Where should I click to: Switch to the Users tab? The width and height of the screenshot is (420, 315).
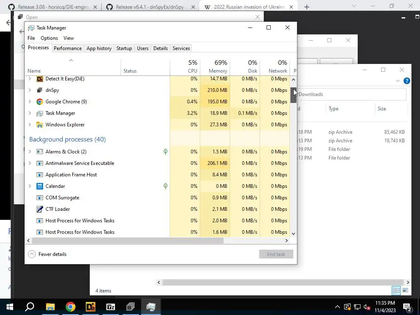(x=142, y=48)
